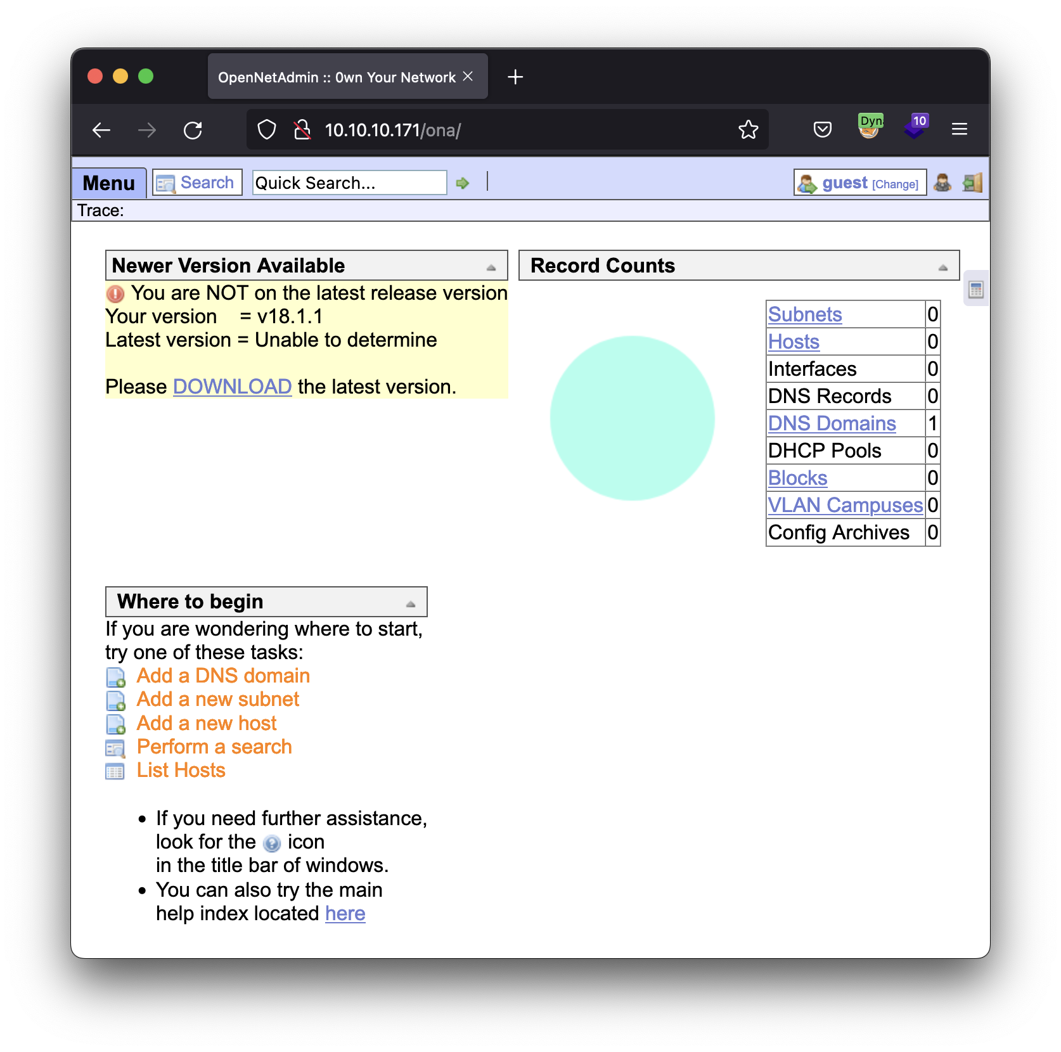Click the guest Change user button

[x=894, y=184]
